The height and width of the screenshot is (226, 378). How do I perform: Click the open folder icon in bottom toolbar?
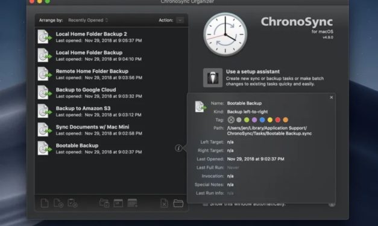coord(178,203)
